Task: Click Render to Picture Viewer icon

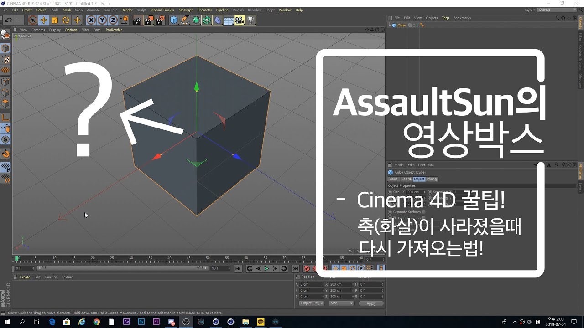Action: point(149,20)
